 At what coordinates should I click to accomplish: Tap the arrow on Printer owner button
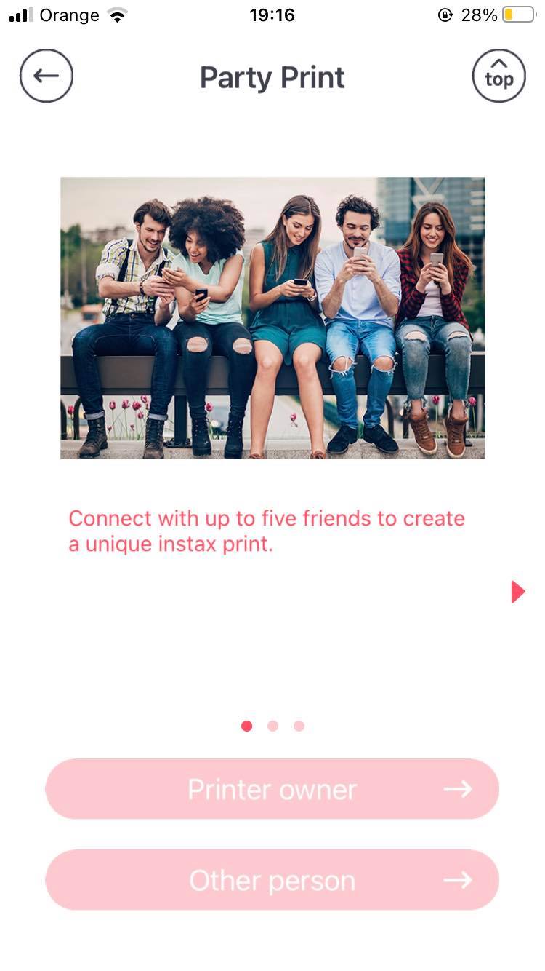click(x=458, y=789)
